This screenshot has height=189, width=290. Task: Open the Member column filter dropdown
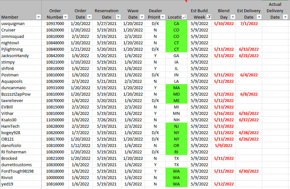38,17
